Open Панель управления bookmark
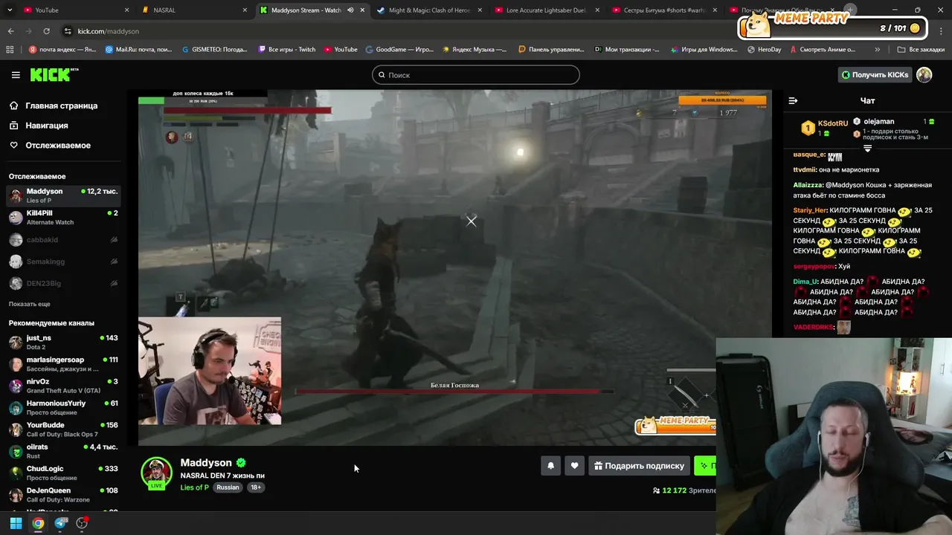This screenshot has width=952, height=535. (x=551, y=50)
